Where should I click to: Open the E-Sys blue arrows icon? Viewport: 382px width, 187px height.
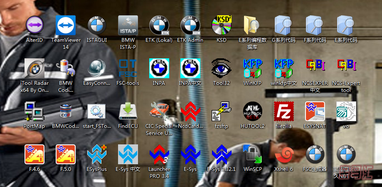[x=190, y=154]
